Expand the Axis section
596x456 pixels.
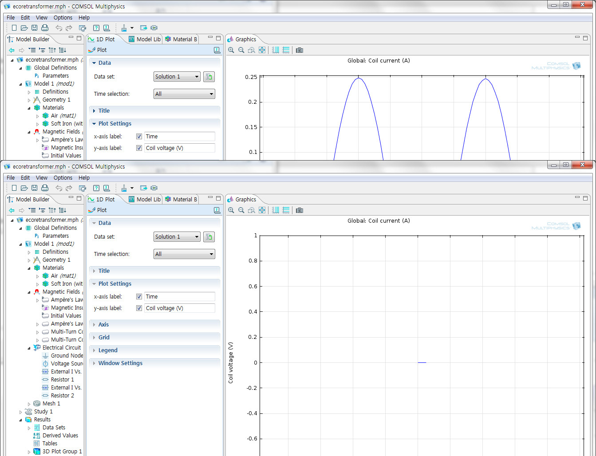click(x=103, y=325)
